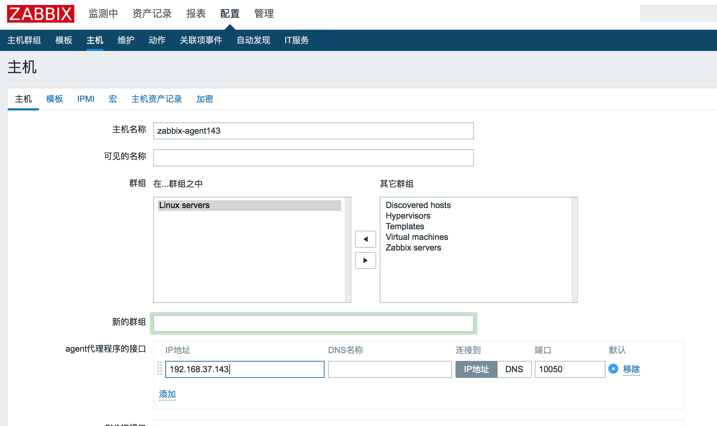
Task: Click the left arrow to add group
Action: pyautogui.click(x=365, y=239)
